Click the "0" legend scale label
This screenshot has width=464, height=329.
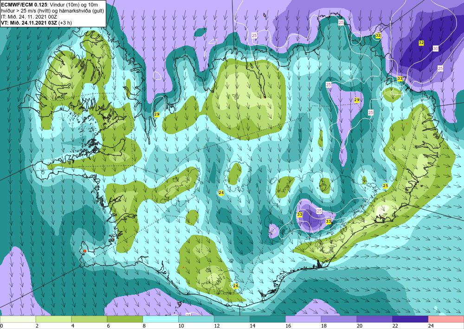(x=1, y=326)
